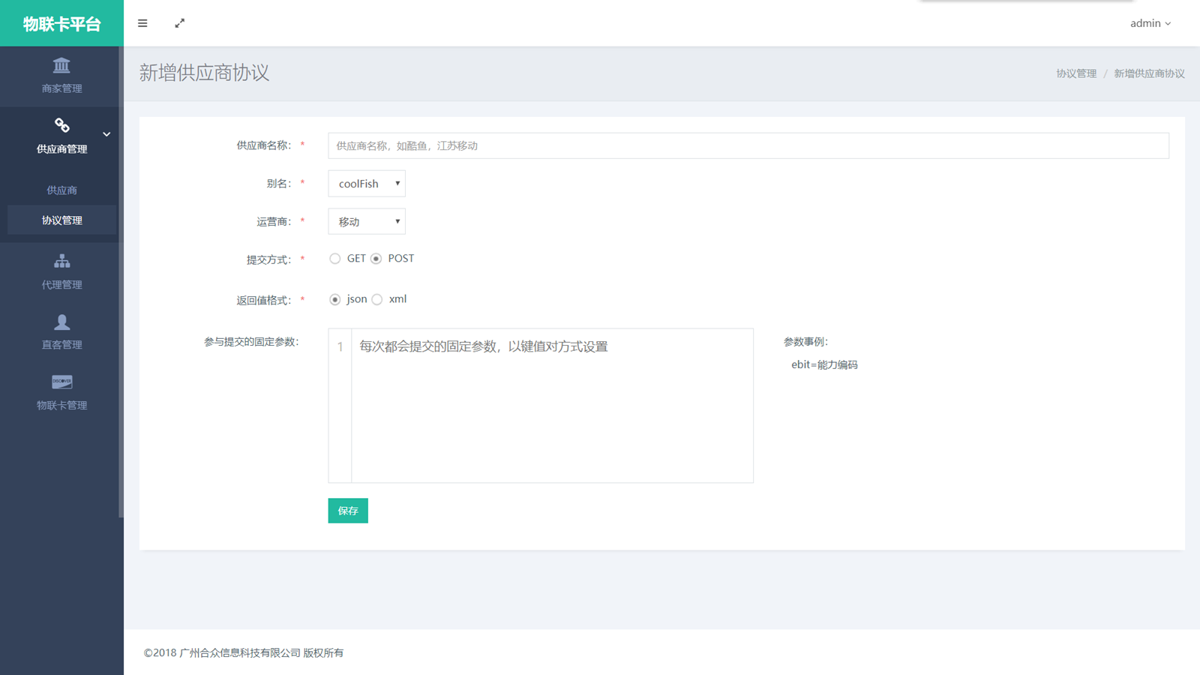The width and height of the screenshot is (1200, 675).
Task: Open 商家管理 bank building icon
Action: point(61,65)
